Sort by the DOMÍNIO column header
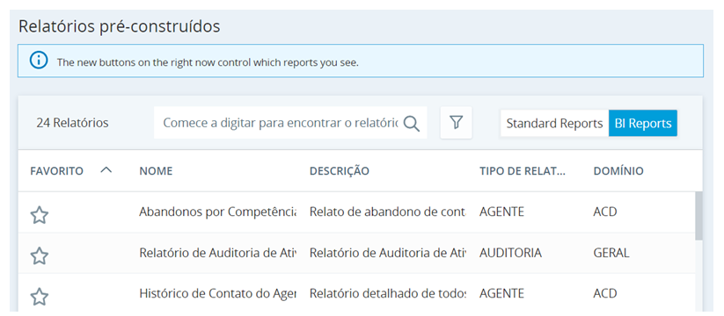 [x=618, y=171]
